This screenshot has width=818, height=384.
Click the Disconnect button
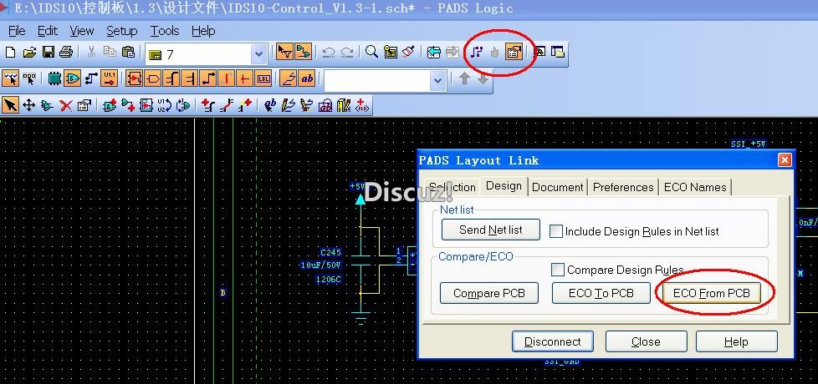click(x=553, y=342)
